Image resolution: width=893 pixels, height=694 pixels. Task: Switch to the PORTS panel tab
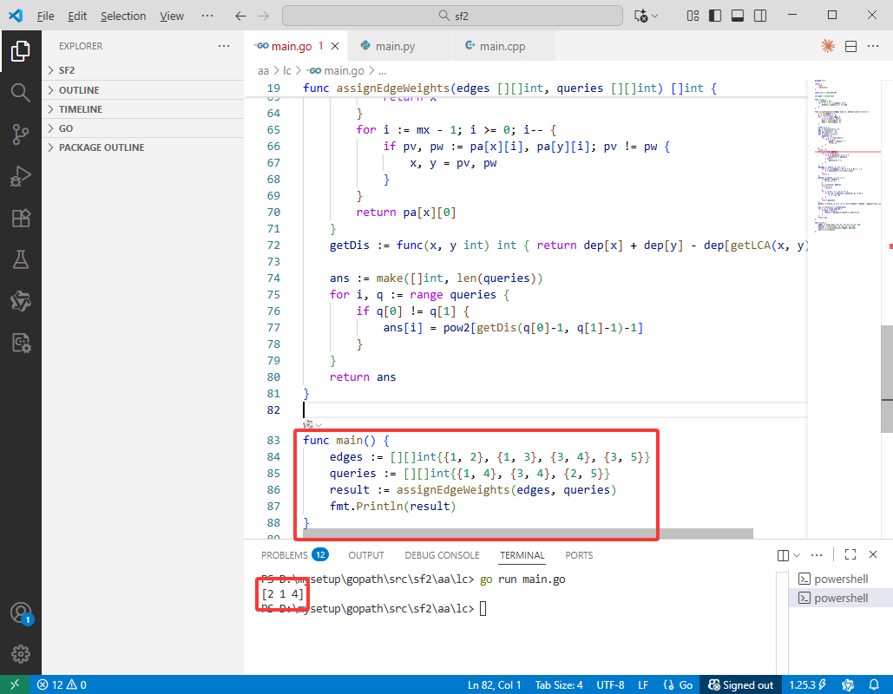tap(579, 555)
